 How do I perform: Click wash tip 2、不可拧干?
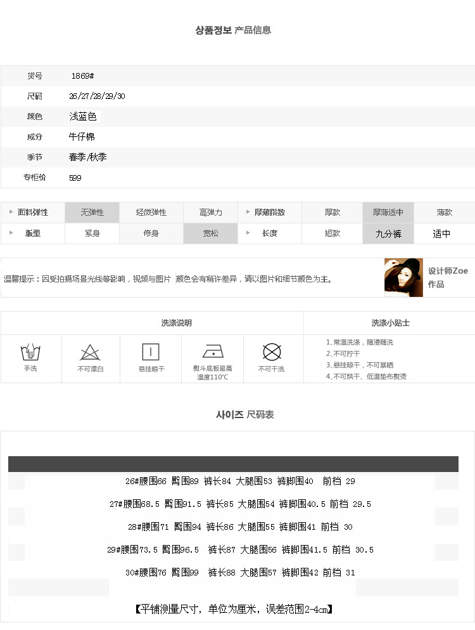(x=343, y=353)
